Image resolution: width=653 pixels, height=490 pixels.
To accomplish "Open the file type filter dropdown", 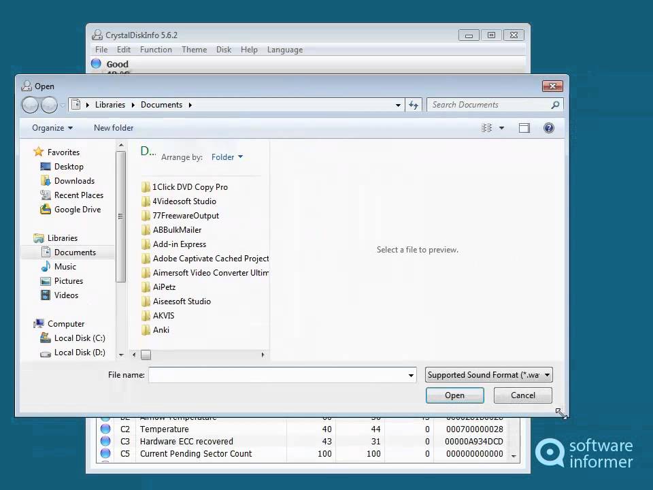I will (x=488, y=375).
